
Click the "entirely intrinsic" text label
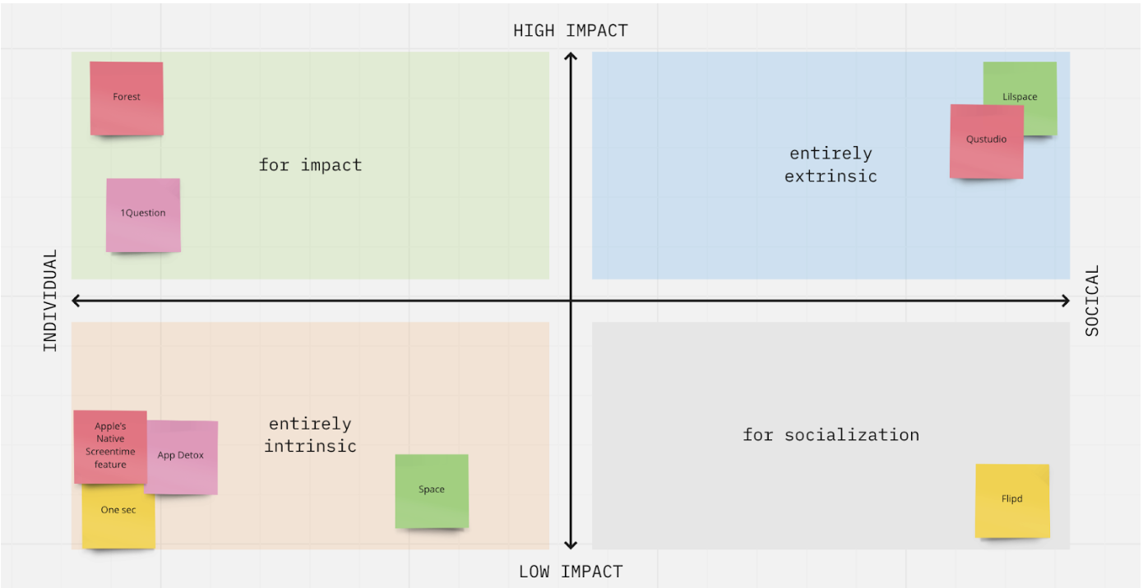(310, 435)
